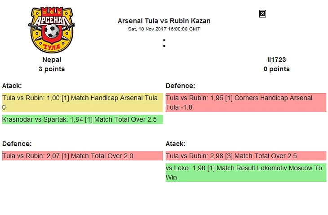Select the green Krasnodar vs Spartak bet

pos(82,119)
